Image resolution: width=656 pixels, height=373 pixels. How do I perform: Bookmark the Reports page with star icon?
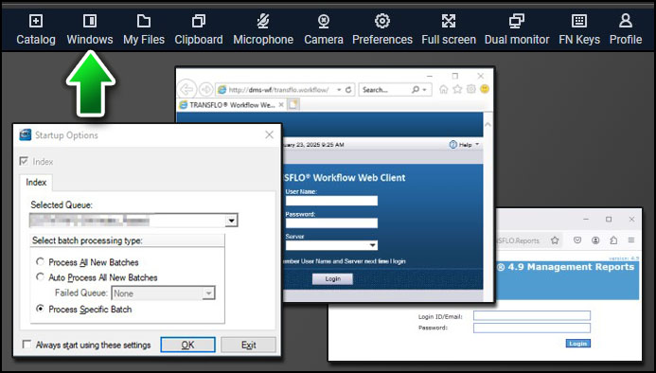coord(555,240)
